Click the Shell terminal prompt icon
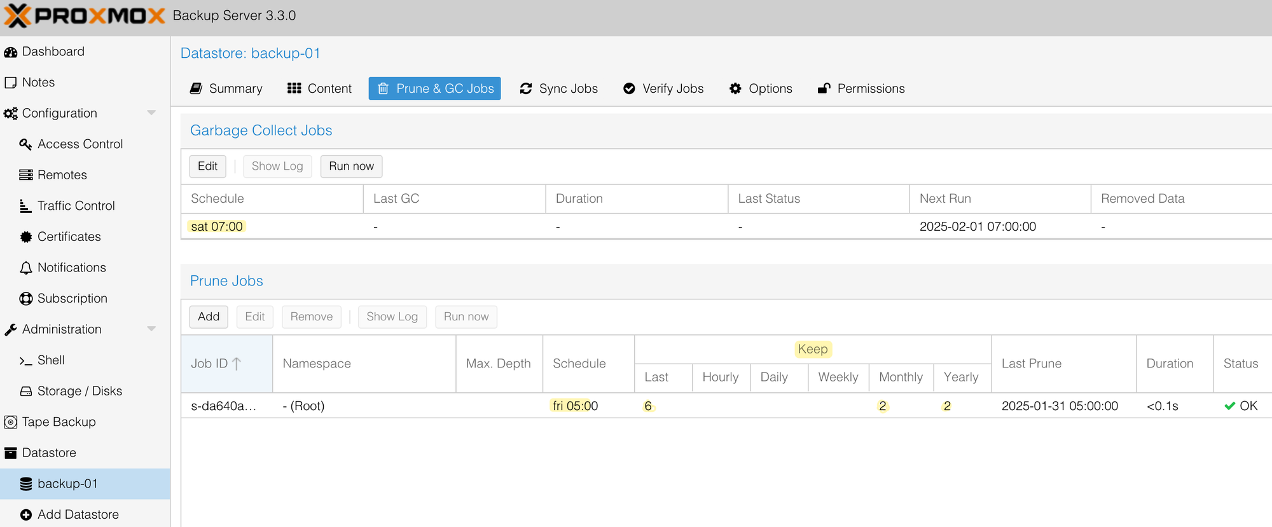This screenshot has height=527, width=1272. [x=25, y=360]
